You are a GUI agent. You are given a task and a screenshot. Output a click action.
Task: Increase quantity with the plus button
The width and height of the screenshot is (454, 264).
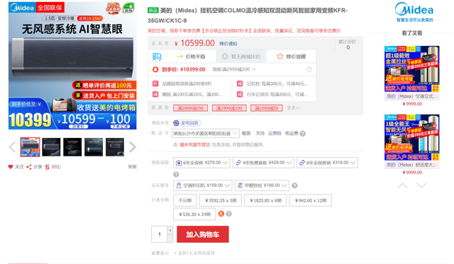[170, 230]
